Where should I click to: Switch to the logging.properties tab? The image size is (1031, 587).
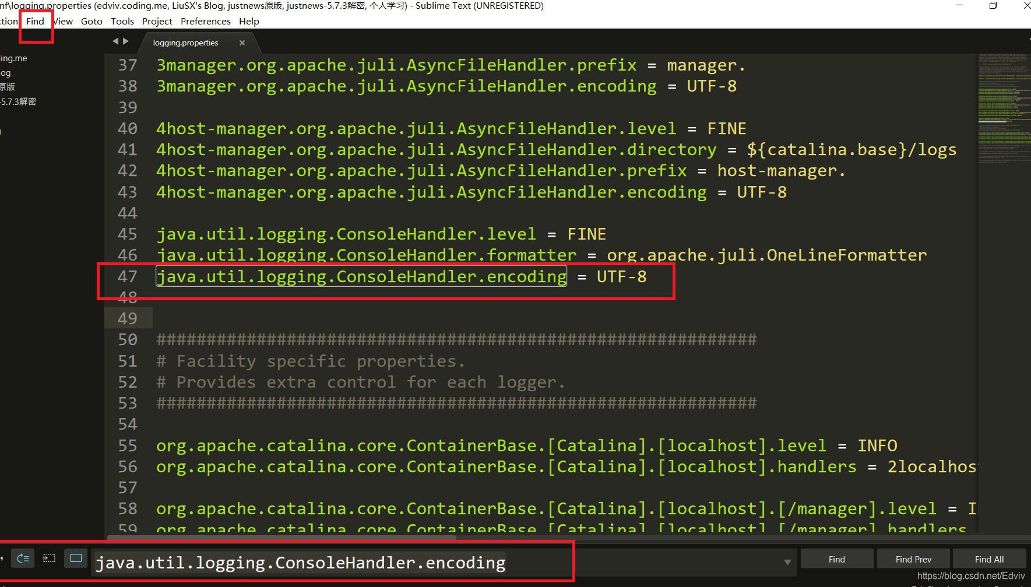click(x=185, y=43)
